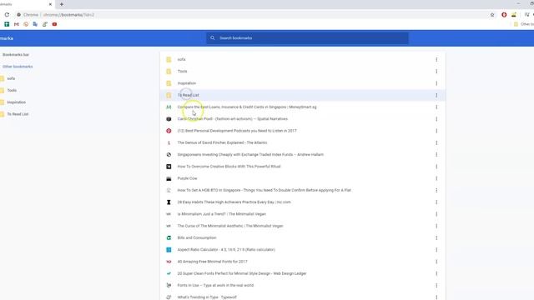
Task: Open more actions for sofa folder
Action: [436, 59]
